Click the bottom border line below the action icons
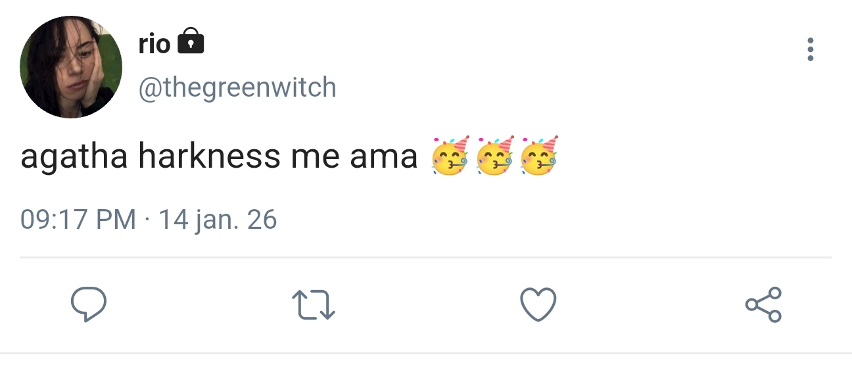 coord(426,353)
